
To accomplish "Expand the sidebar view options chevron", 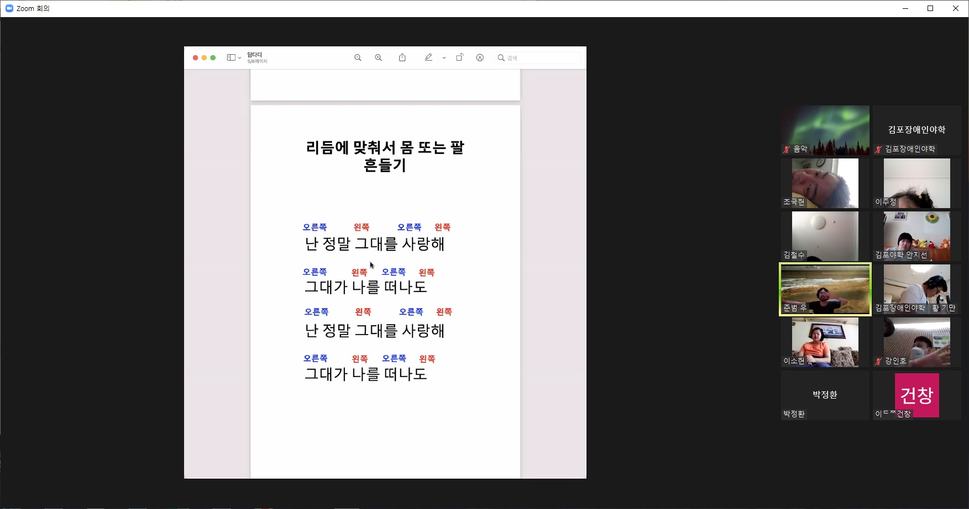I will 239,58.
